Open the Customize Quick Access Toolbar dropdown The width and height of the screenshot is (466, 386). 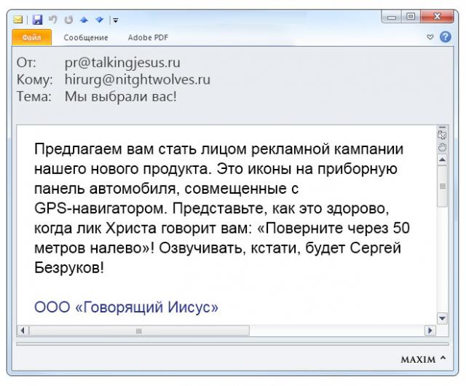[115, 20]
